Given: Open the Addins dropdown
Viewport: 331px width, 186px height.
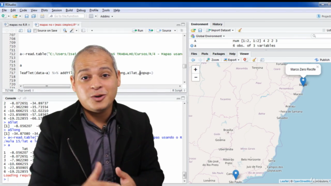Looking at the screenshot, I should (107, 16).
